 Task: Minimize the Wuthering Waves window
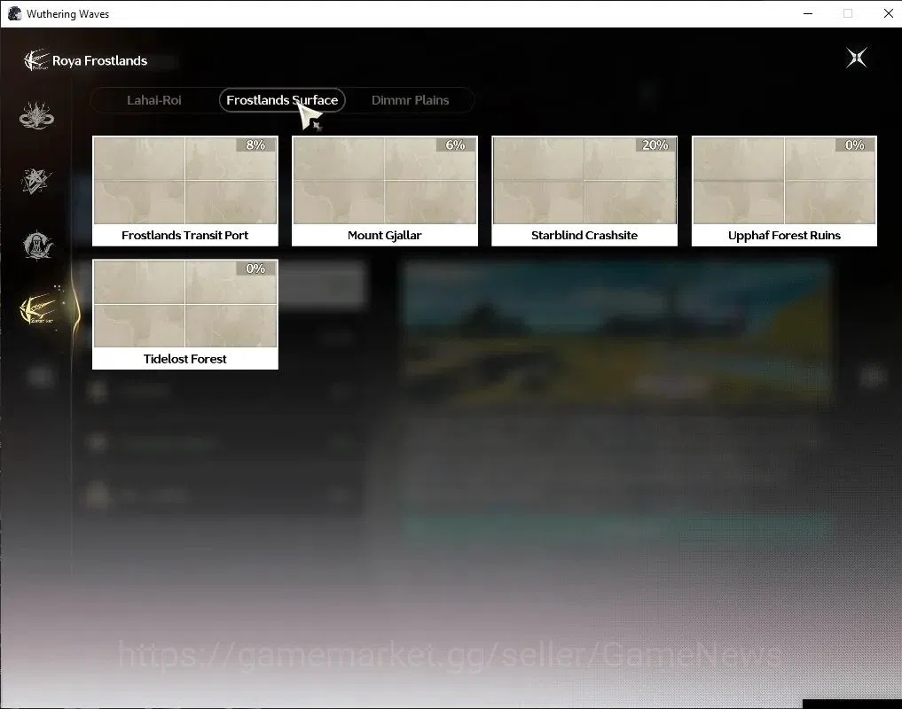tap(808, 13)
